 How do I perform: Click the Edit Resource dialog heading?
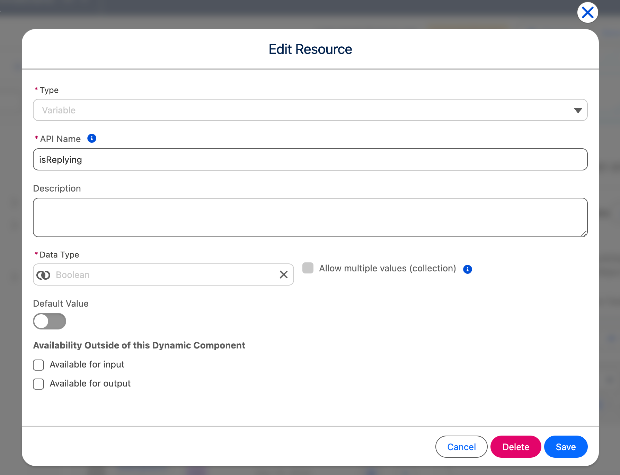coord(310,49)
